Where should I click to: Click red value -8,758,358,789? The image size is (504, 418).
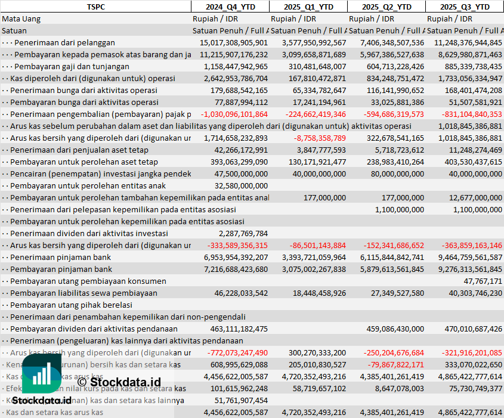point(320,138)
